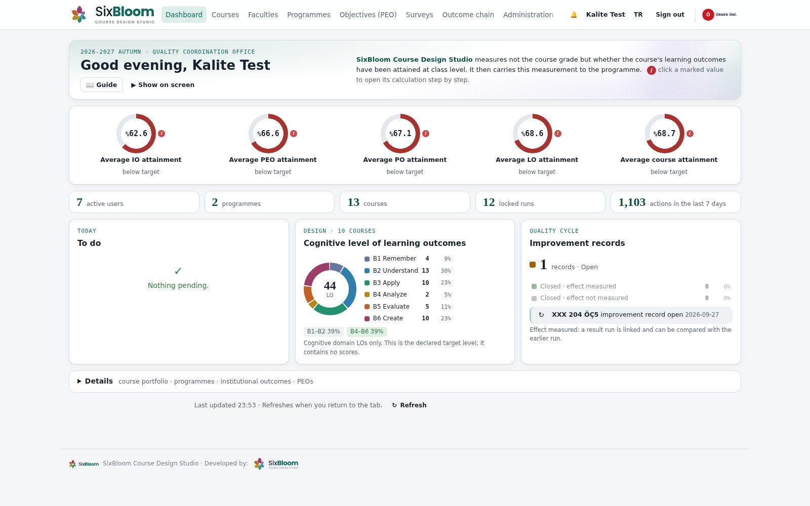Click the Closed · effect measured row
Screen dimensions: 810x506
click(x=631, y=286)
